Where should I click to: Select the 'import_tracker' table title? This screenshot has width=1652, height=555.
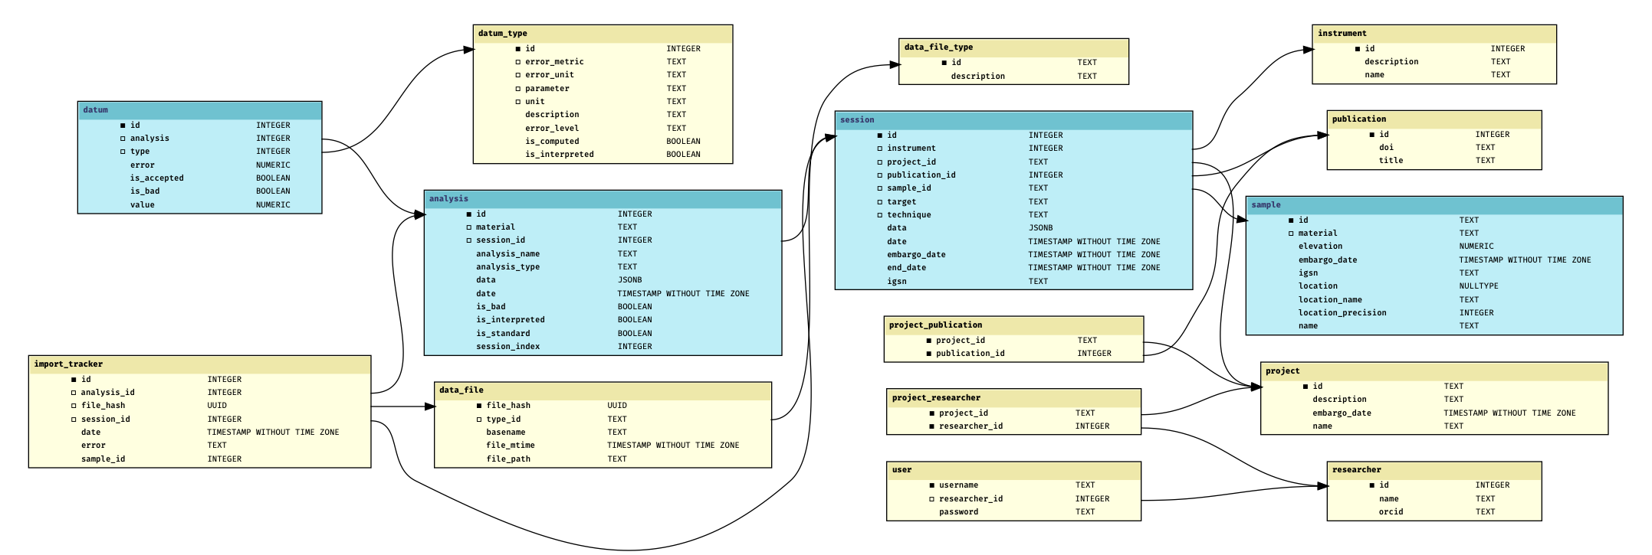[x=68, y=364]
